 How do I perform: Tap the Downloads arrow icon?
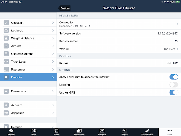click(x=6, y=91)
